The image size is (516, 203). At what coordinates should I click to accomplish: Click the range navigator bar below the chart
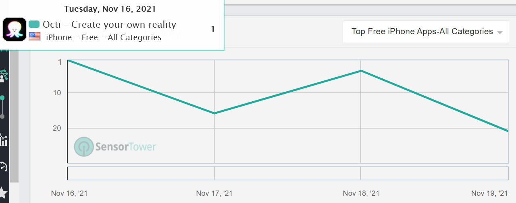(x=287, y=173)
